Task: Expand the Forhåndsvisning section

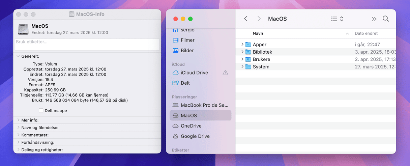Action: 18,142
